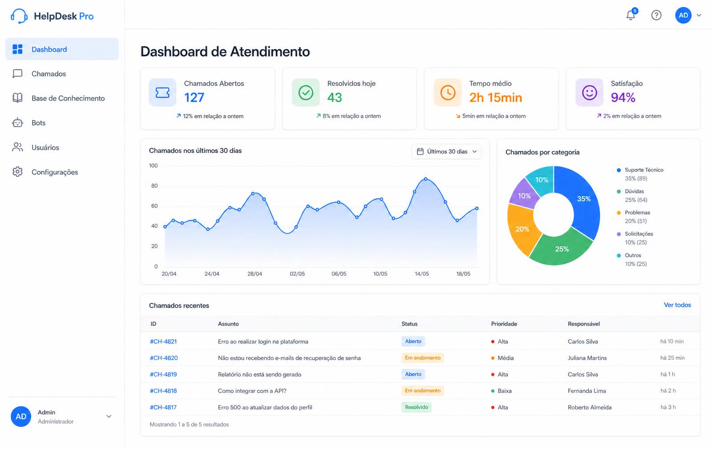
Task: Click the orange Problemas legend dot
Action: 619,213
